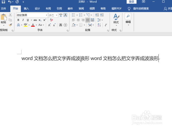Click the enclosed character 字 icon

click(x=65, y=25)
